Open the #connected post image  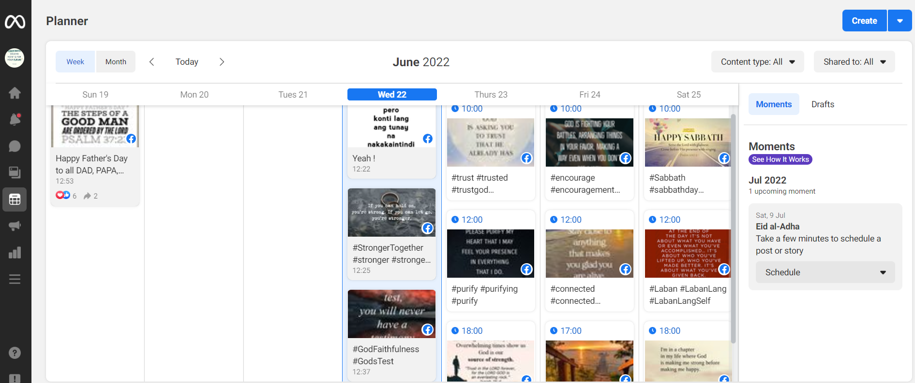pos(589,254)
